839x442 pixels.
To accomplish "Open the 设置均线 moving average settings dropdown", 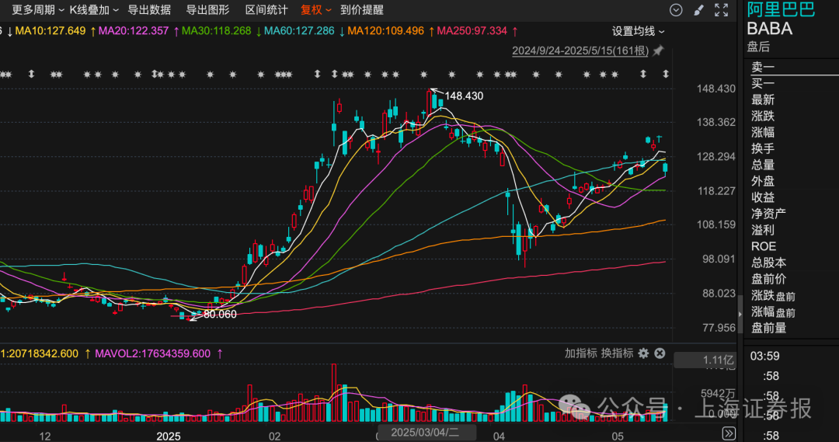I will coord(638,31).
